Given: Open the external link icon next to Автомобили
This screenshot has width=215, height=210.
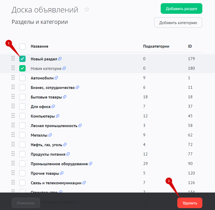Looking at the screenshot, I should click(x=56, y=78).
